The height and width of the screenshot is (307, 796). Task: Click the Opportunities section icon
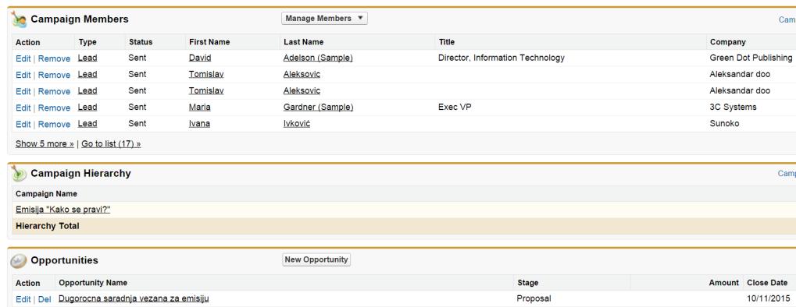pyautogui.click(x=18, y=260)
